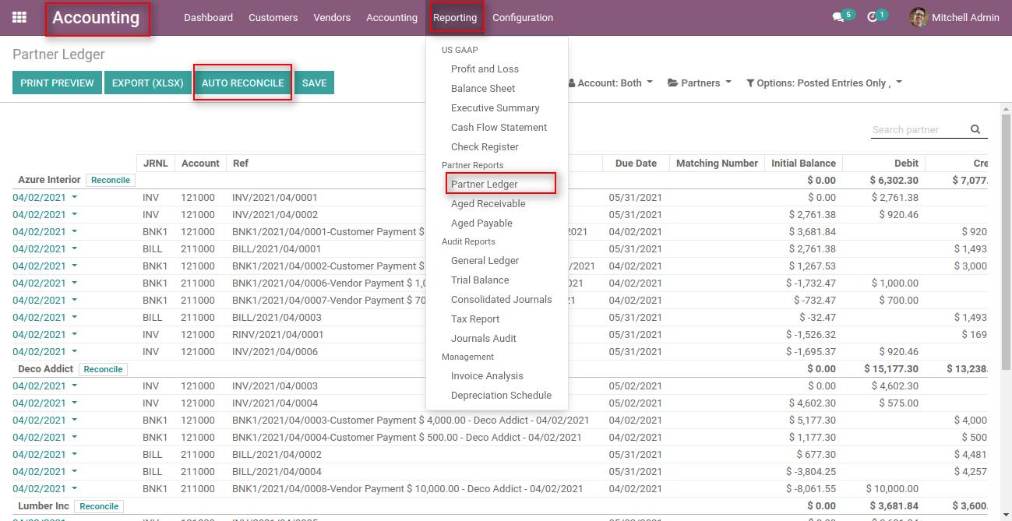Click the Due Date column header
The height and width of the screenshot is (521, 1012).
click(x=636, y=164)
